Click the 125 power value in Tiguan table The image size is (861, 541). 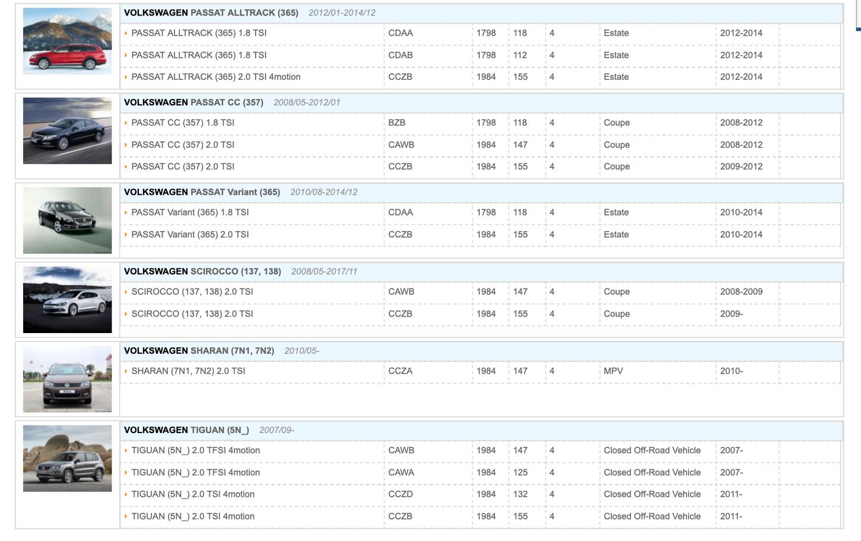point(520,472)
